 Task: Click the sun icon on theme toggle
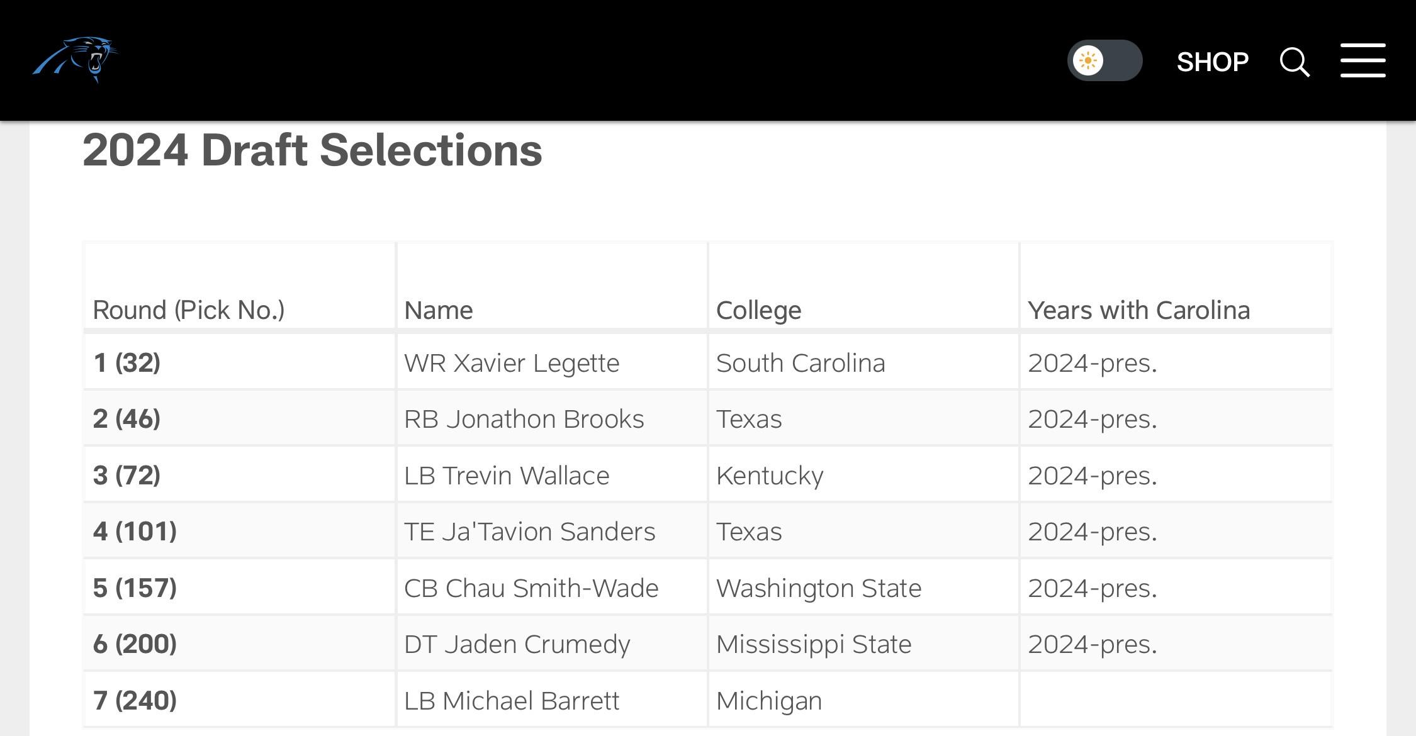coord(1088,61)
